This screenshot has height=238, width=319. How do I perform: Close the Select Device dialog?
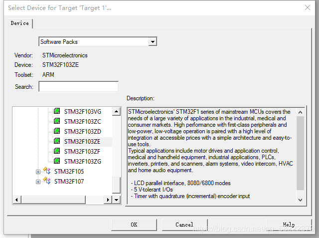tap(308, 8)
